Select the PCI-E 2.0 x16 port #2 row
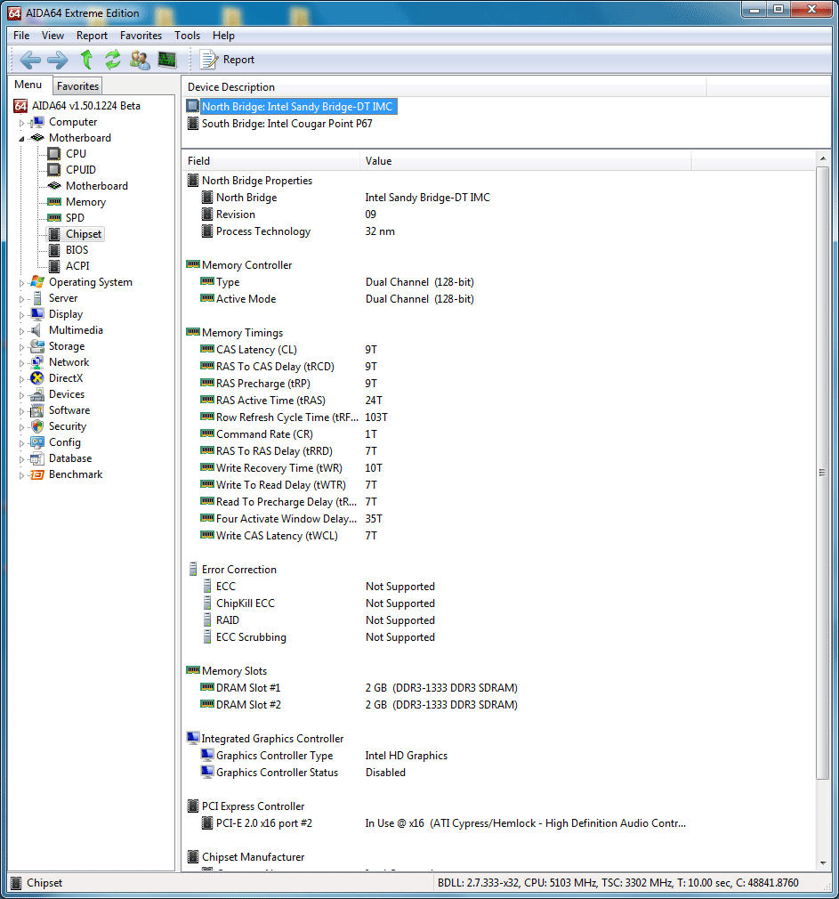Image resolution: width=839 pixels, height=899 pixels. [498, 823]
